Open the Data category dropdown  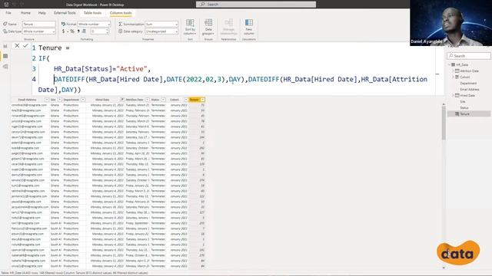pyautogui.click(x=161, y=31)
